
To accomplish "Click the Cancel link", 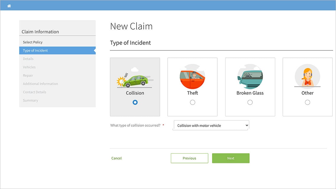I will click(x=116, y=158).
